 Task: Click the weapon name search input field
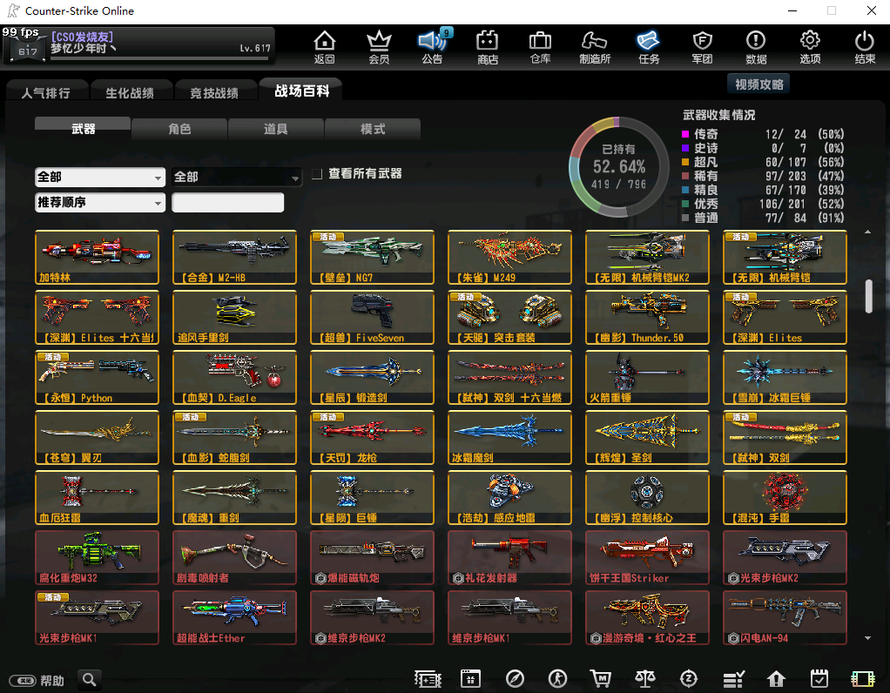click(227, 203)
